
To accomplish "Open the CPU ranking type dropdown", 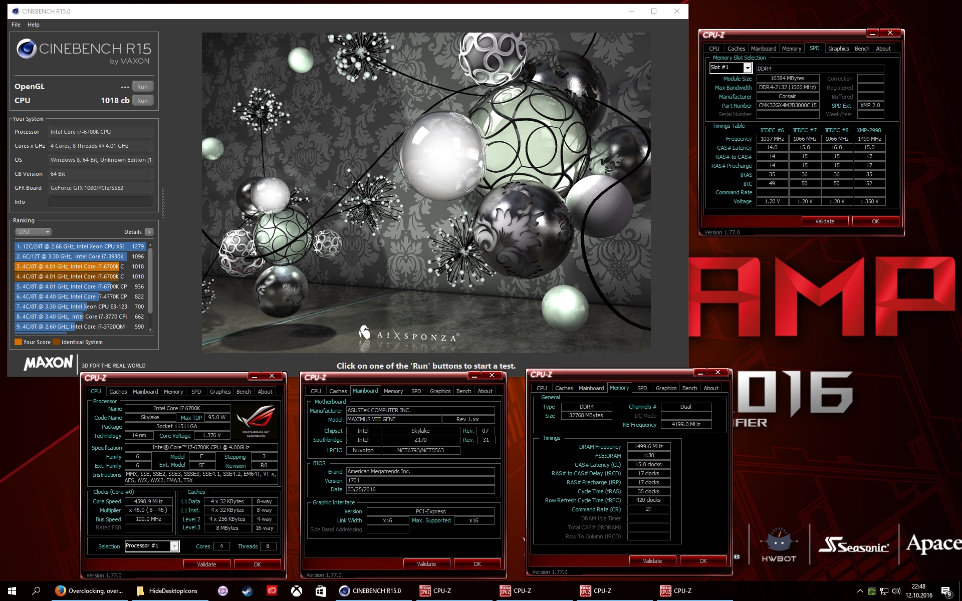I will pyautogui.click(x=34, y=232).
